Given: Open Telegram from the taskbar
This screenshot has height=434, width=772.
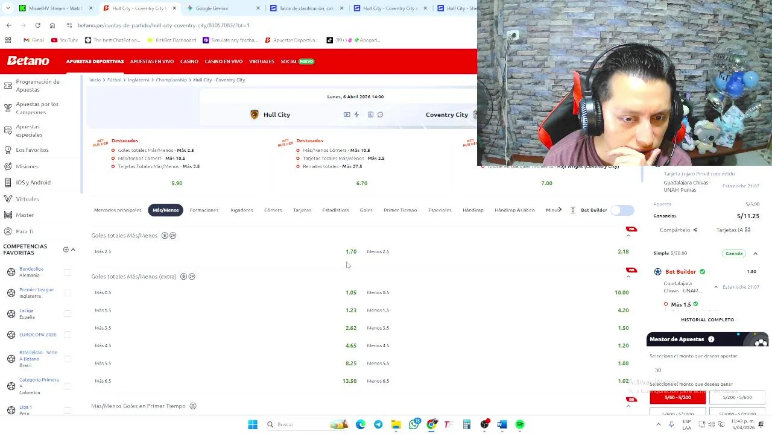Looking at the screenshot, I should click(378, 424).
